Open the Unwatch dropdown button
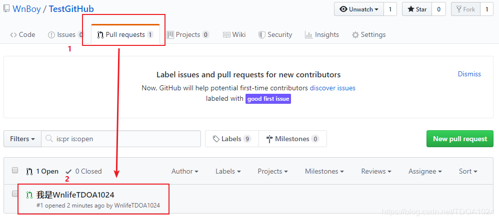The width and height of the screenshot is (499, 221). [359, 9]
